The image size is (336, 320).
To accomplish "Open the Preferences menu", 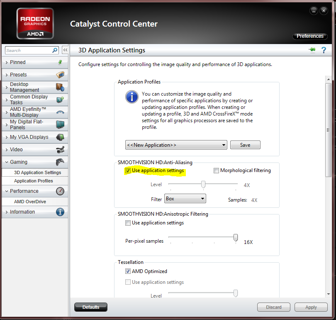I will [x=310, y=36].
